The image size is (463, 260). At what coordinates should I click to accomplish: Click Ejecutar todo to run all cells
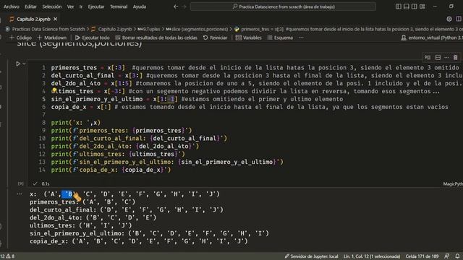pos(92,38)
